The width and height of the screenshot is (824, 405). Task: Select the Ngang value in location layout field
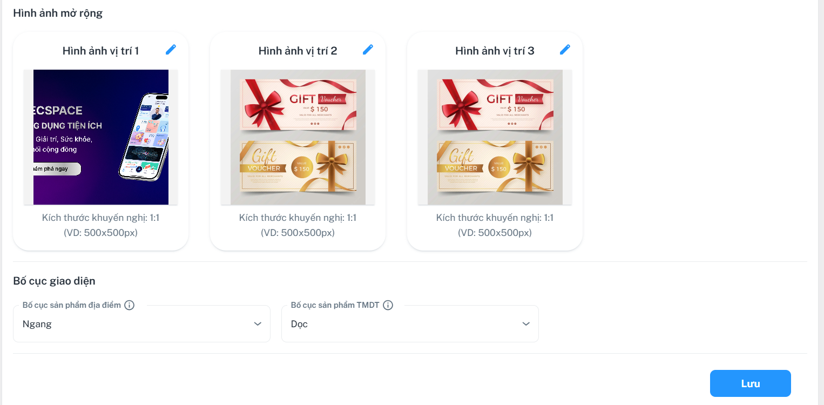click(141, 324)
